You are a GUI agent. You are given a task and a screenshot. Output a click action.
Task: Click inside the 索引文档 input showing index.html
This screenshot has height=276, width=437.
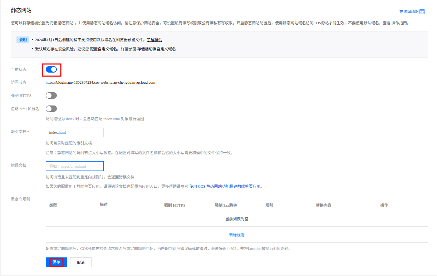click(74, 132)
